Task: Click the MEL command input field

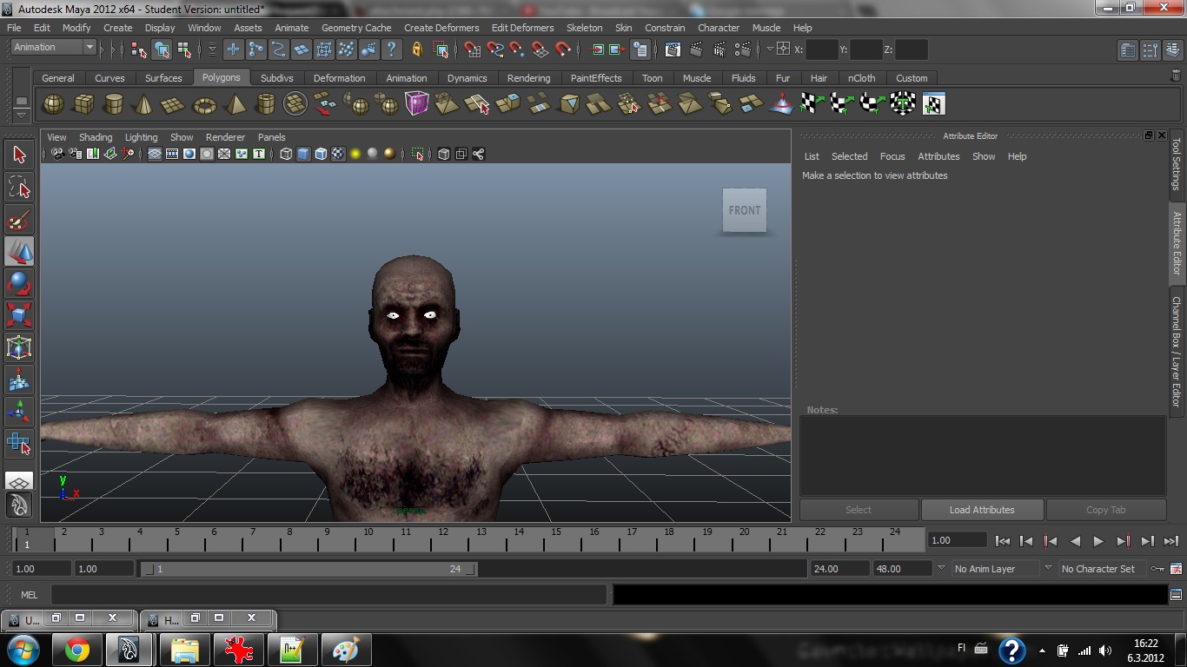Action: 328,595
